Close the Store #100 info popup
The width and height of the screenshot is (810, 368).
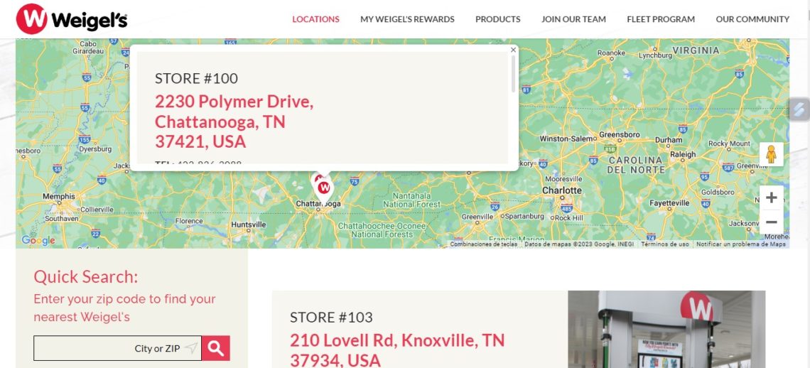pos(513,50)
